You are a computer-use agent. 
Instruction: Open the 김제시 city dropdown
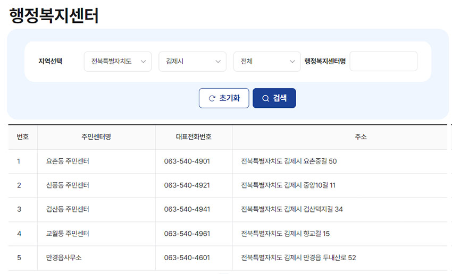click(192, 61)
